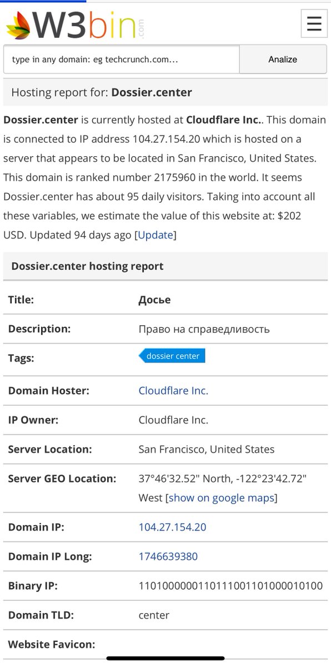Focus the domain search input field
Image resolution: width=331 pixels, height=667 pixels.
[122, 59]
